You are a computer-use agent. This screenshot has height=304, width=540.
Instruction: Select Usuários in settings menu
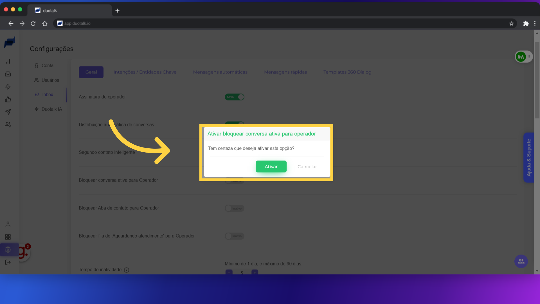point(50,80)
